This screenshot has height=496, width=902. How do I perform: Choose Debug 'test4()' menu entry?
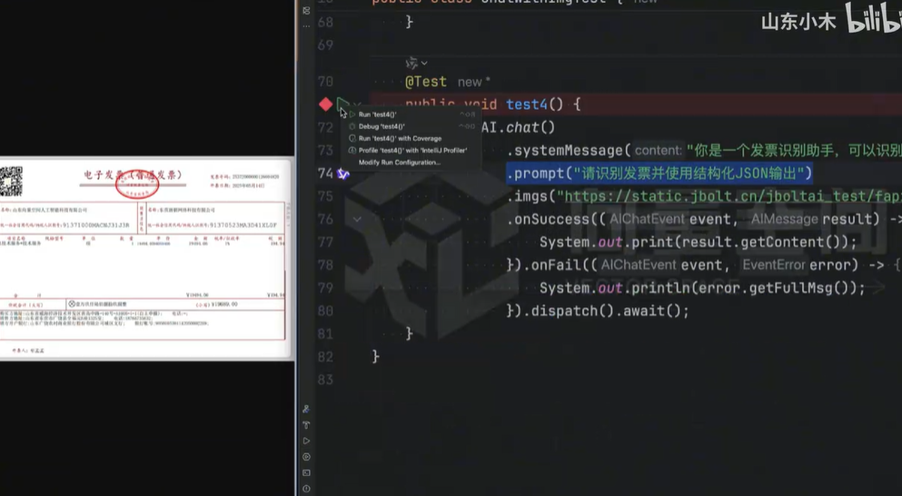coord(411,126)
